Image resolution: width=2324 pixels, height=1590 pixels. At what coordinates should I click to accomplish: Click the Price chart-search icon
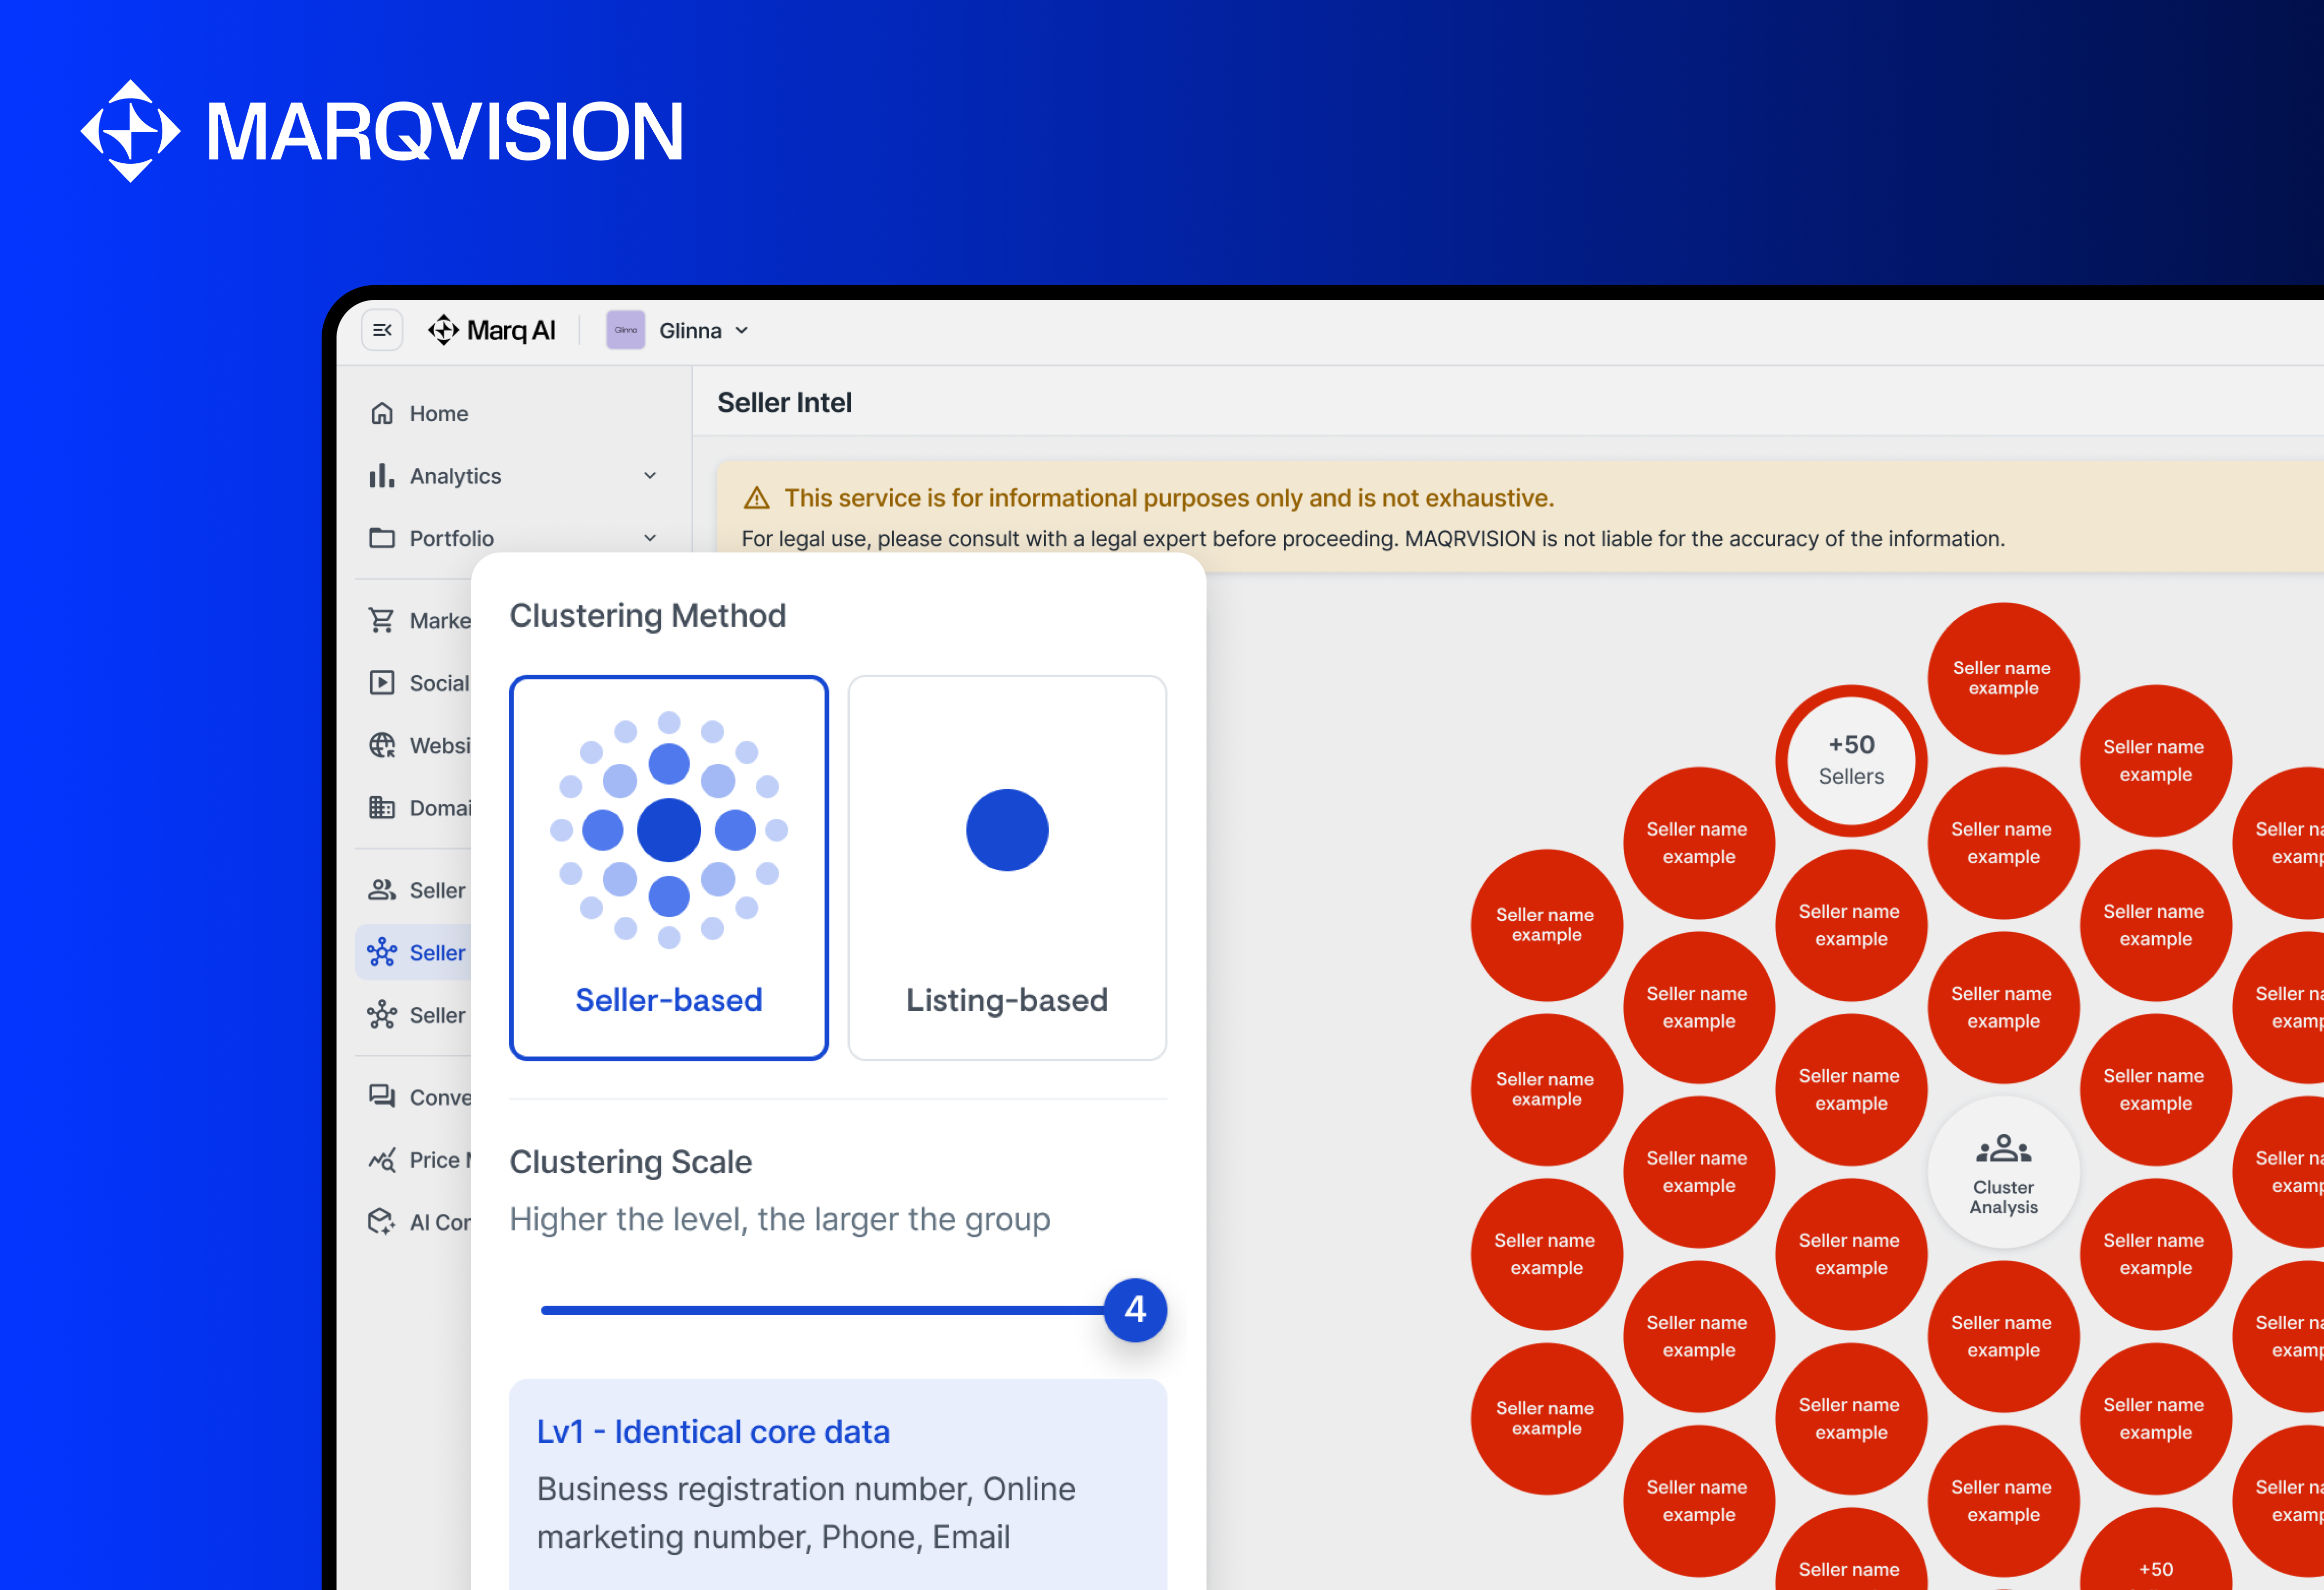(382, 1160)
